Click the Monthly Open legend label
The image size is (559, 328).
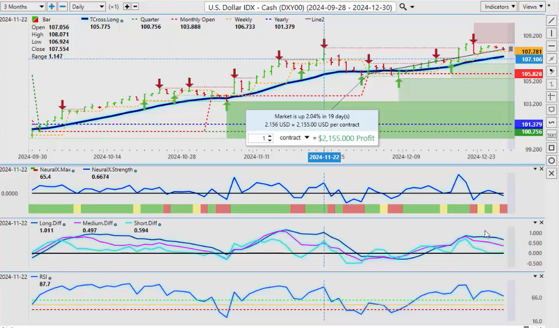197,19
